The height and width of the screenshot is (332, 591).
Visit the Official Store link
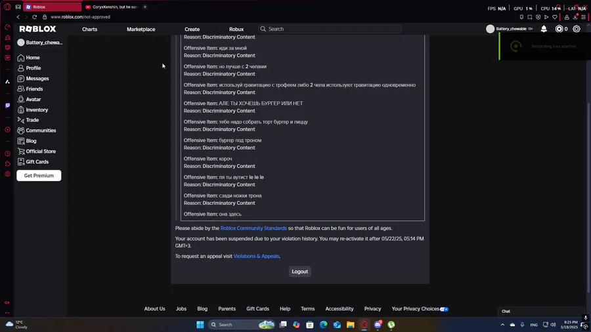click(37, 152)
